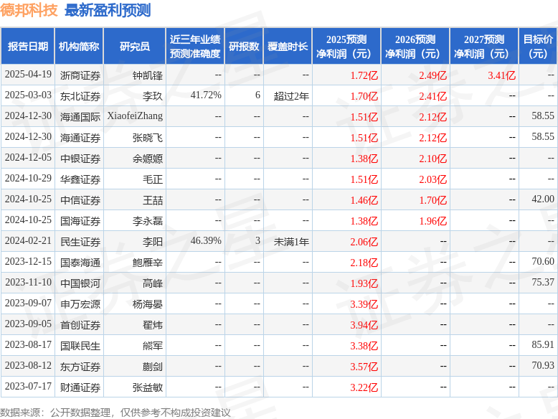Click analyst name 钟凯锋

click(x=147, y=75)
